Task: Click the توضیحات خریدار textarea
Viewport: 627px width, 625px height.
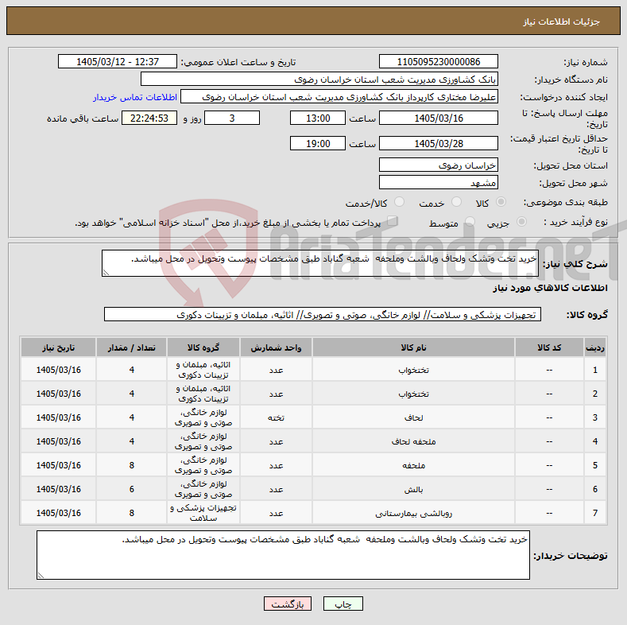Action: tap(283, 555)
